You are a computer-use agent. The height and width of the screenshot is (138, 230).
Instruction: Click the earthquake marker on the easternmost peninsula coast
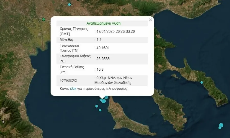coord(202,82)
